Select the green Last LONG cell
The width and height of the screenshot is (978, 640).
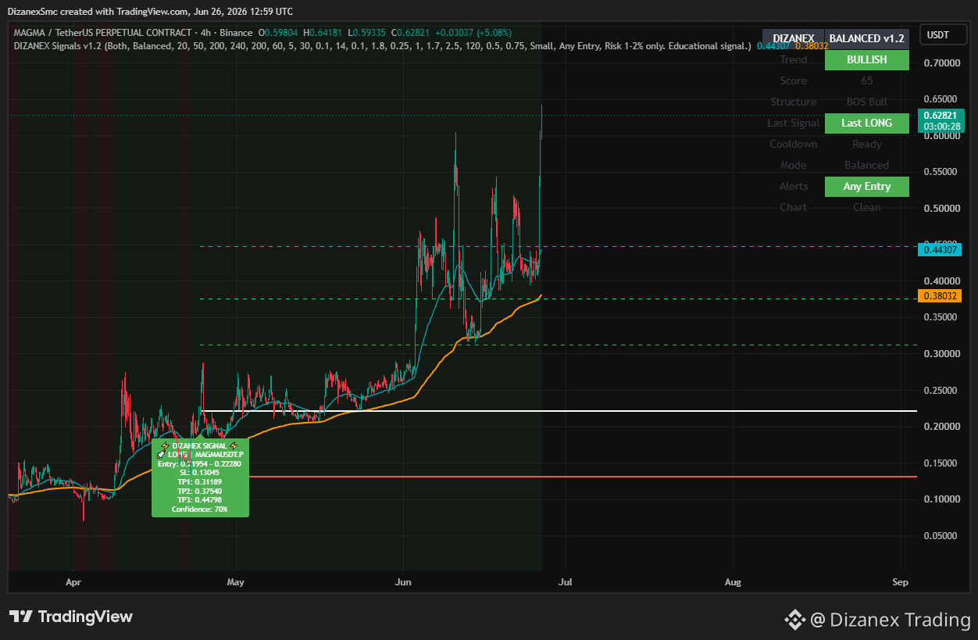(x=866, y=123)
